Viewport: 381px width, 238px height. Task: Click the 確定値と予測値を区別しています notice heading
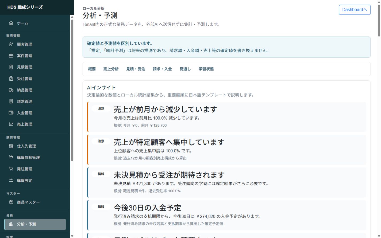pos(120,44)
